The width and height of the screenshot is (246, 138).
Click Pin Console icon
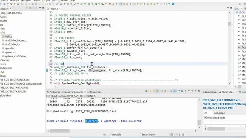pyautogui.click(x=179, y=91)
